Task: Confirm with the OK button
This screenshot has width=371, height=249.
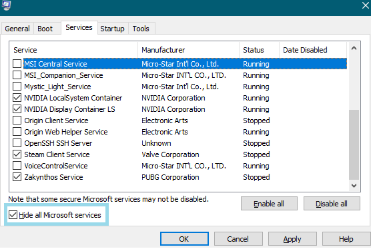Action: [184, 239]
